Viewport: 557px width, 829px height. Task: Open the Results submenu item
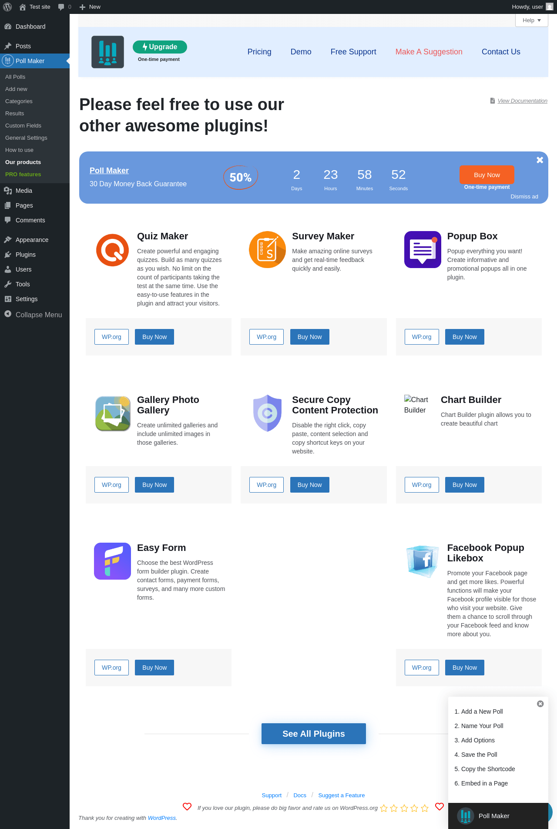pyautogui.click(x=15, y=114)
